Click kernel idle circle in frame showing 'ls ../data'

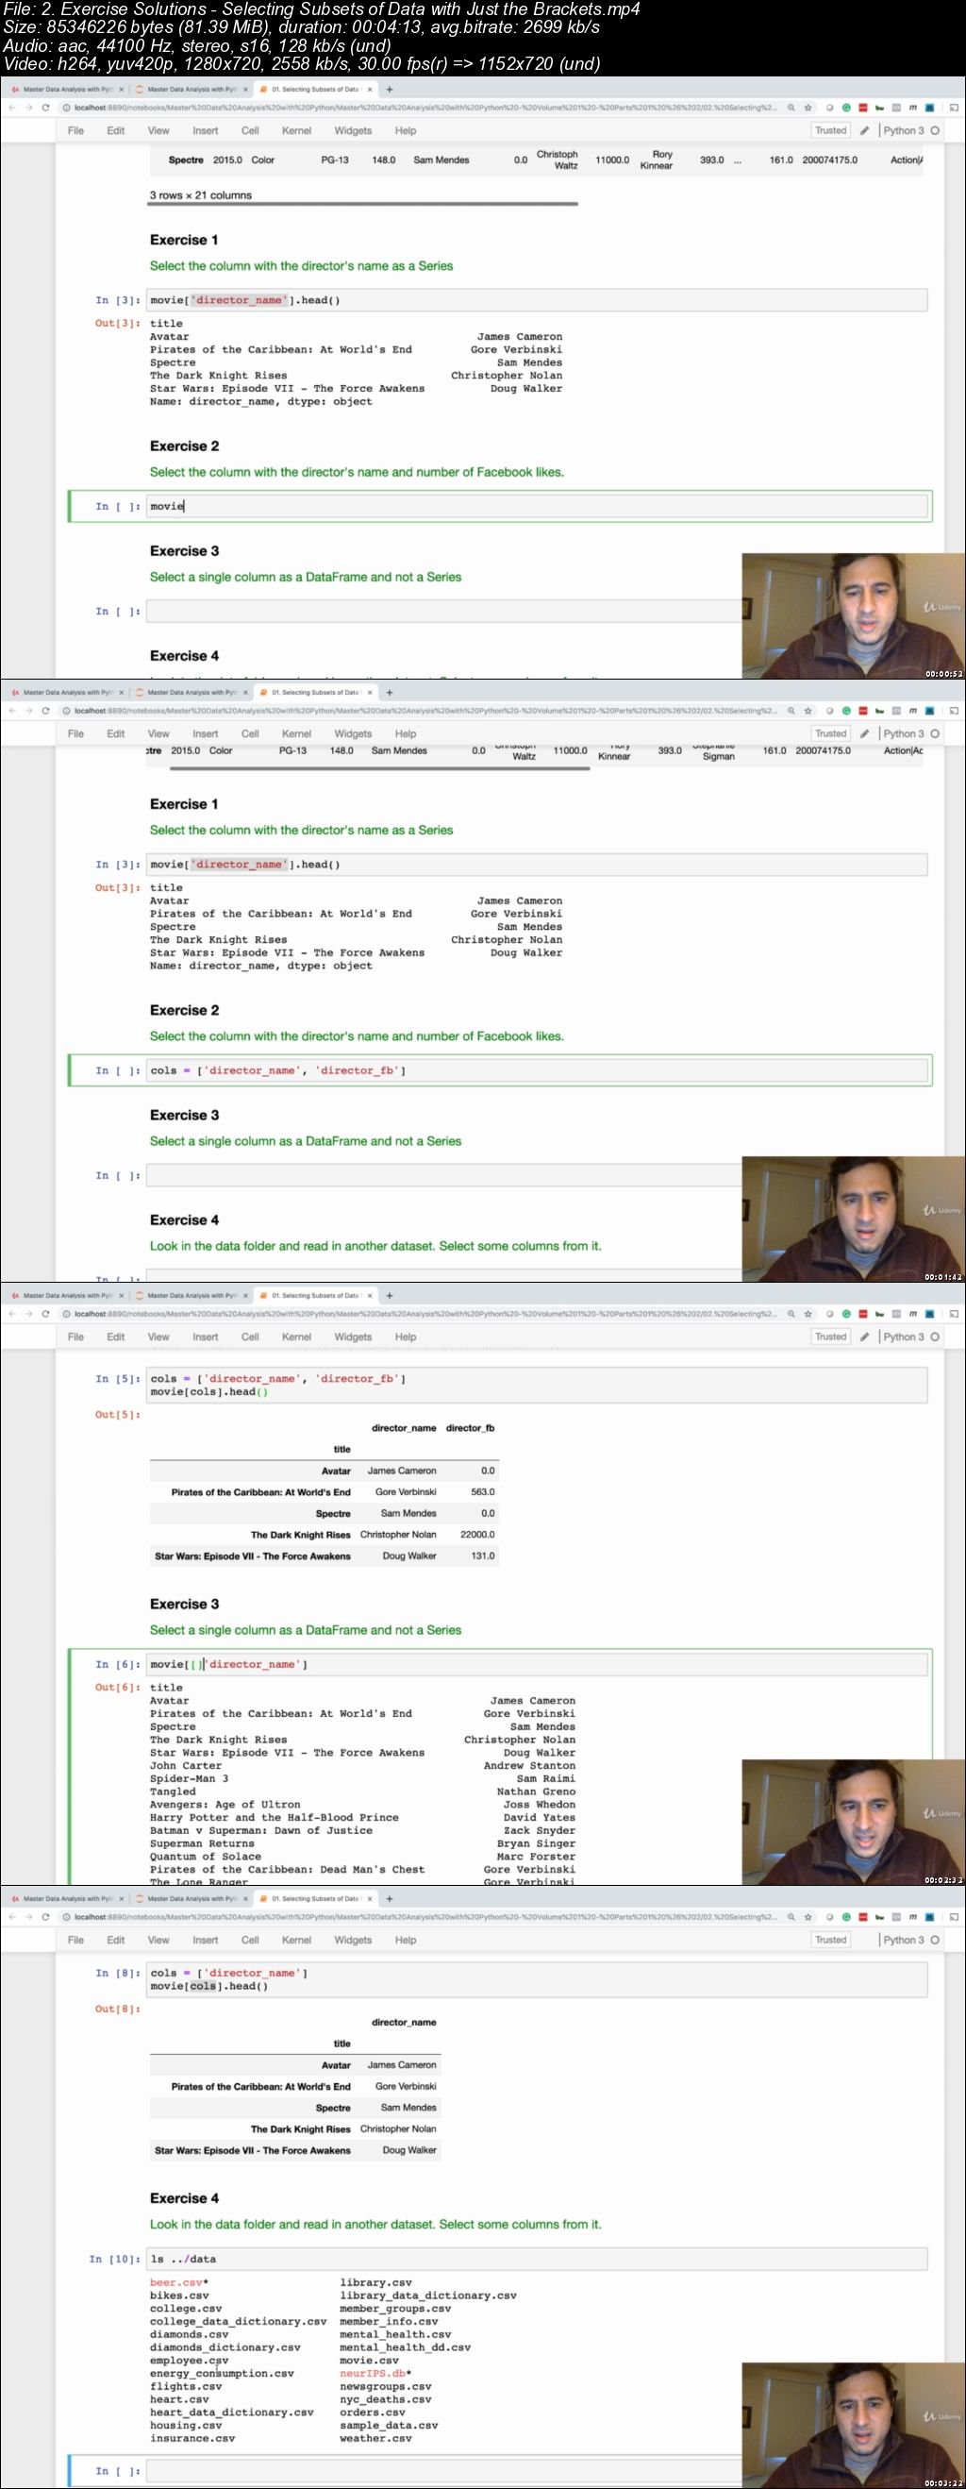point(935,1940)
